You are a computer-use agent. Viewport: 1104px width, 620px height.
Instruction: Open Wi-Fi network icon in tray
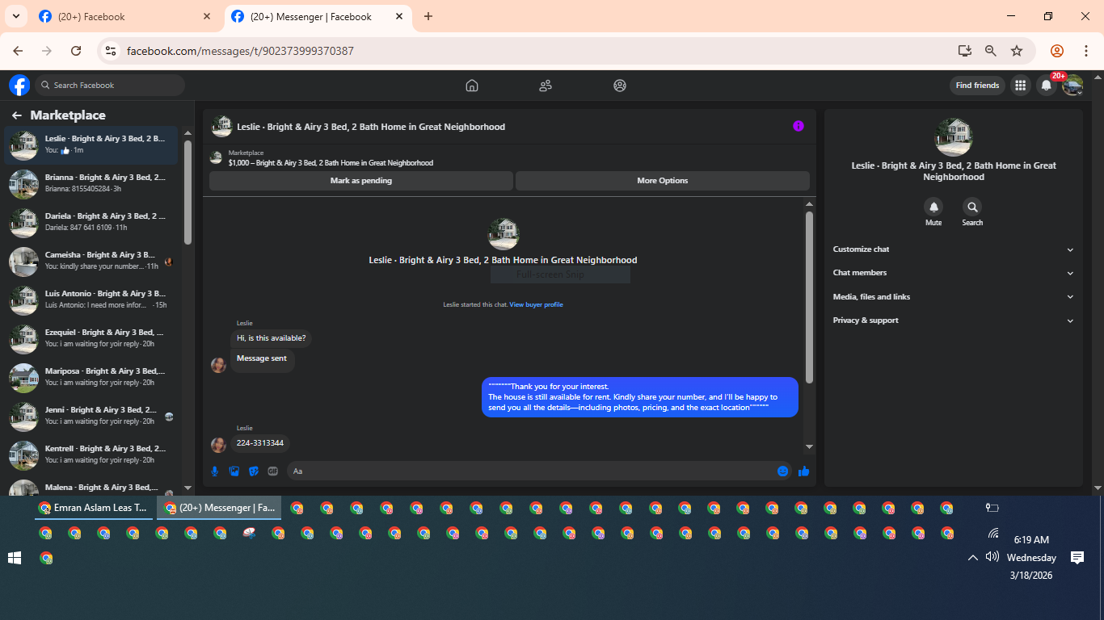coord(992,534)
